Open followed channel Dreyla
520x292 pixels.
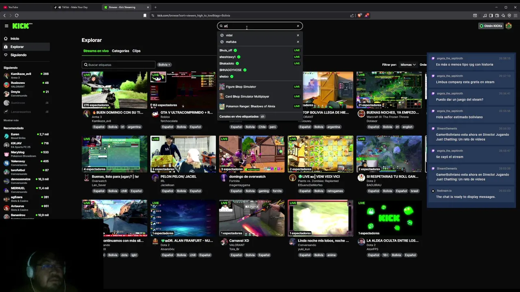coord(26,93)
